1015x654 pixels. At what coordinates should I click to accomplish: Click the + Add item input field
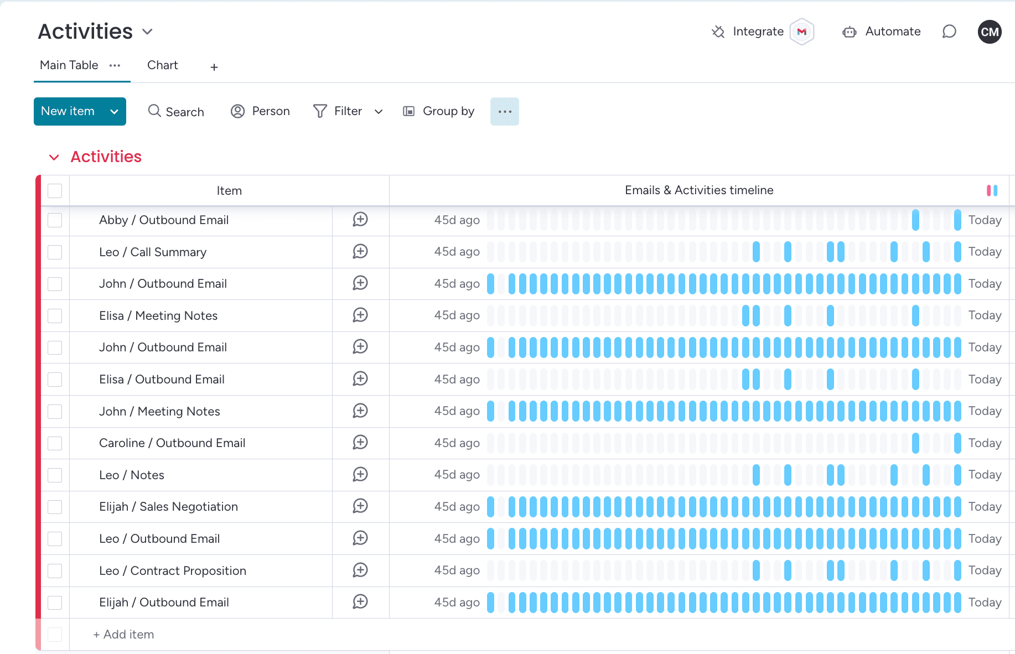[x=123, y=635]
